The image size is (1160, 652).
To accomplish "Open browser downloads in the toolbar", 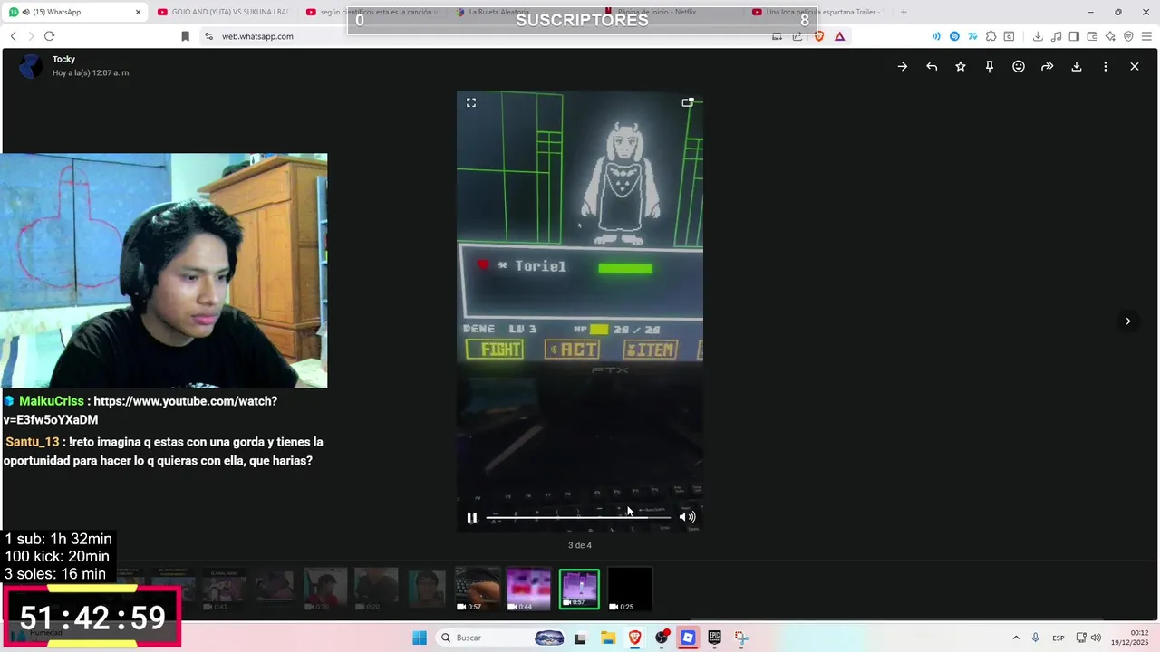I will tap(1038, 36).
